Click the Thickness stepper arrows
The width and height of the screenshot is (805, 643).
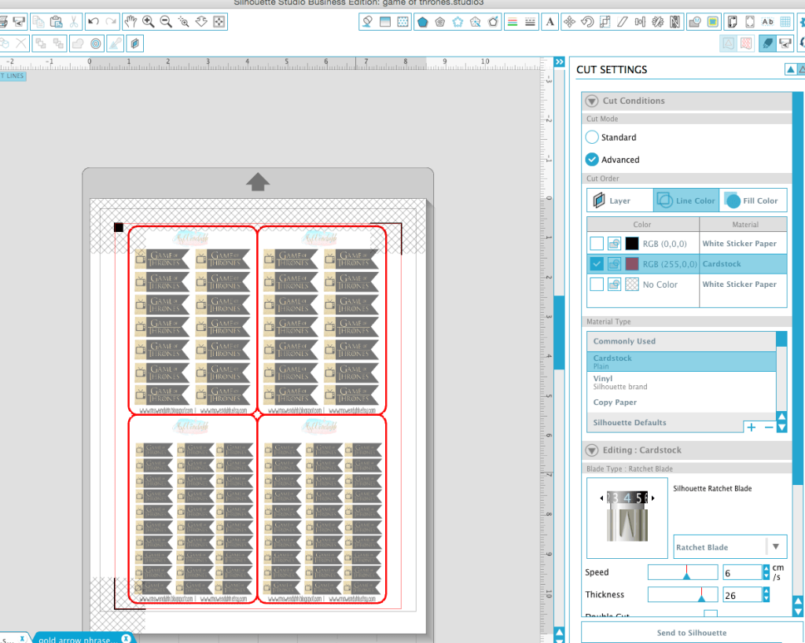(766, 595)
